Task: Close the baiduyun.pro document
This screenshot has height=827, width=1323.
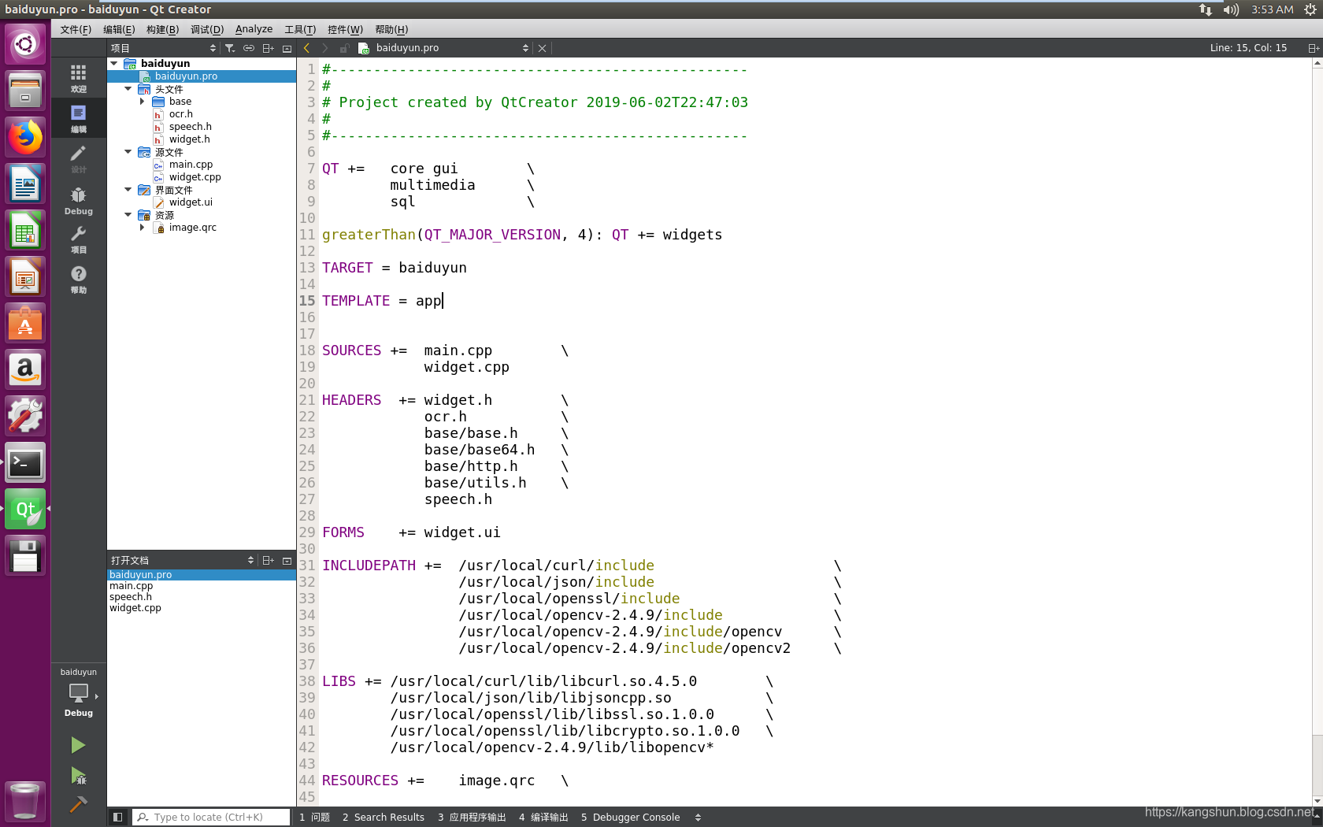Action: coord(542,48)
